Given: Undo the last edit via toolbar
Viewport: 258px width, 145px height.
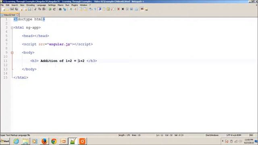Looking at the screenshot, I should (x=50, y=9).
